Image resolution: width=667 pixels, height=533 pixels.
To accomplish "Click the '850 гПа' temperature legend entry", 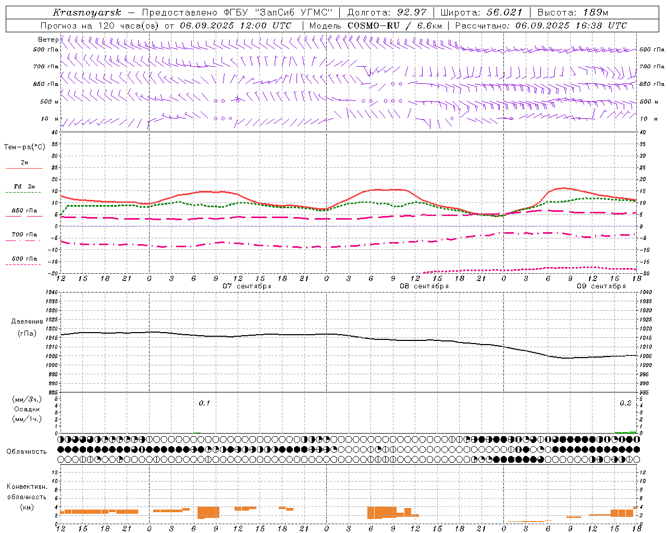I will pos(24,211).
